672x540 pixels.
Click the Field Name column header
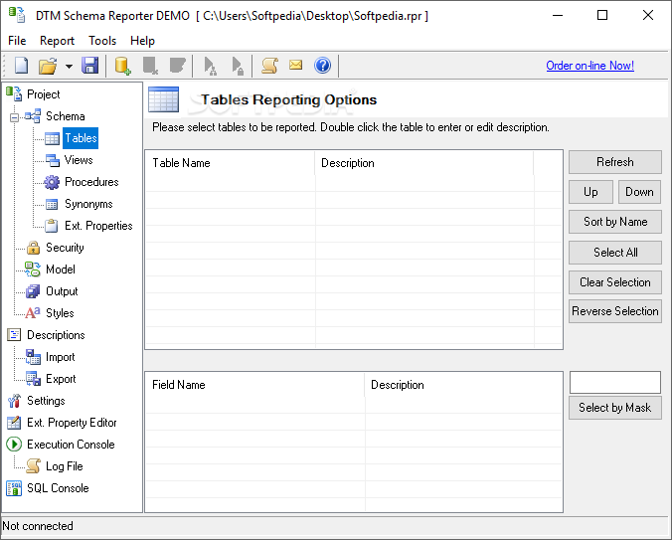tap(255, 385)
